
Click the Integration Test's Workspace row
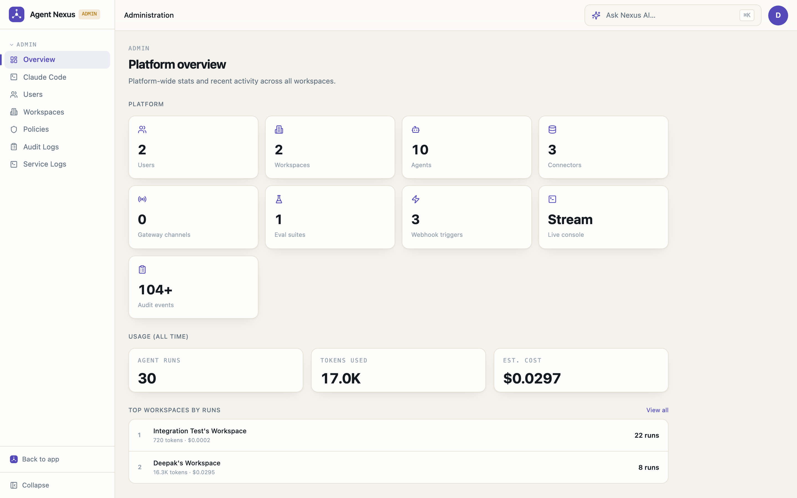pyautogui.click(x=398, y=435)
